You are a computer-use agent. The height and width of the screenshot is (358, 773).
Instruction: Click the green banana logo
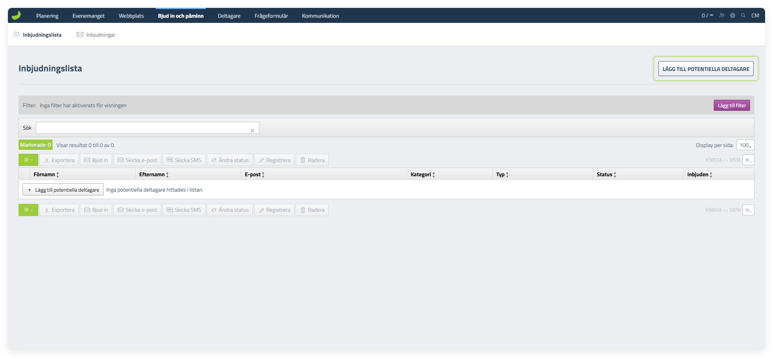[x=16, y=15]
